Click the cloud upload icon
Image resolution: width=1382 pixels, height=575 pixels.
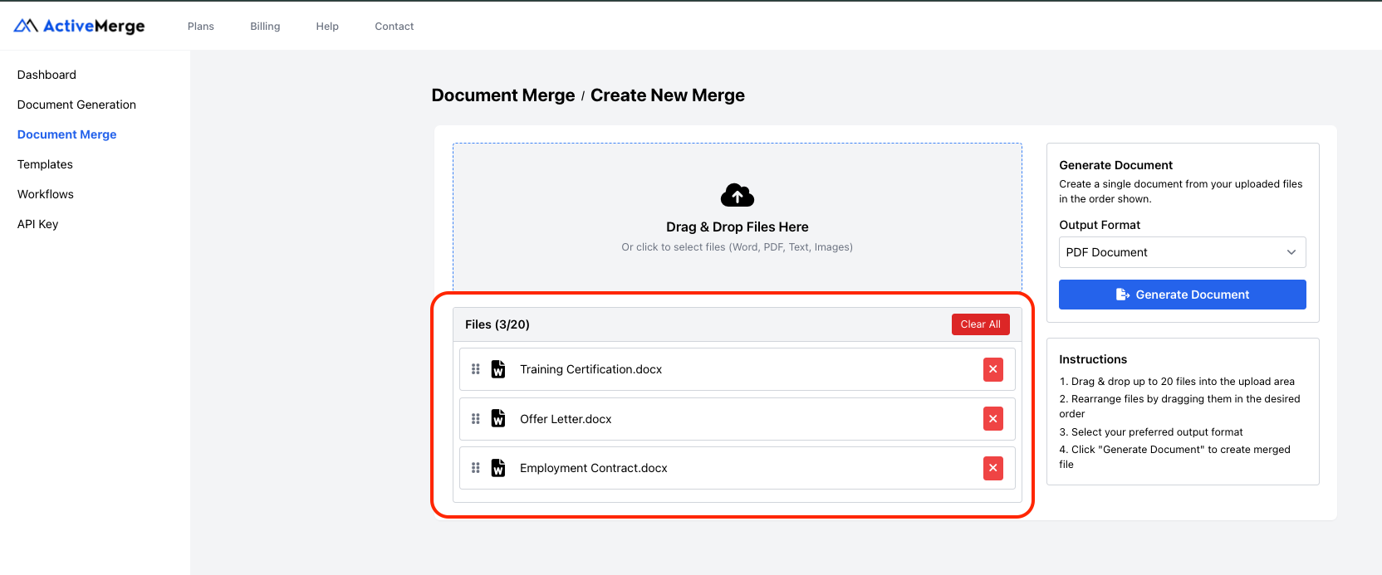click(738, 196)
